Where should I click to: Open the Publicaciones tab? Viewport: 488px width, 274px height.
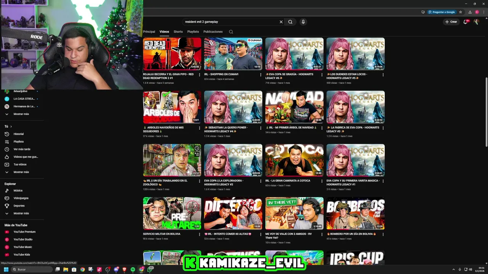(x=213, y=32)
